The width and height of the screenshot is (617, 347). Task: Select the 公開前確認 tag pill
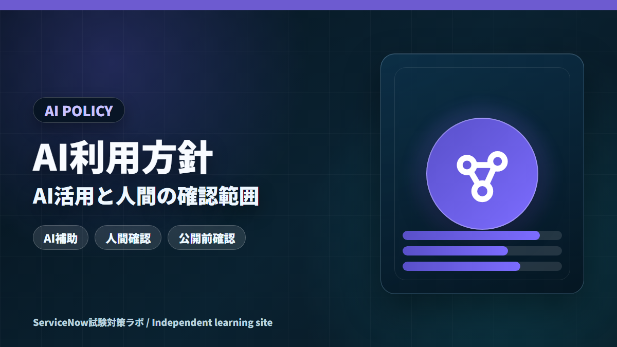[207, 238]
